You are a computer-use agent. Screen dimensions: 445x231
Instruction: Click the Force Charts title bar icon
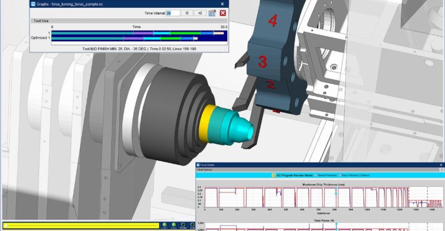click(198, 165)
